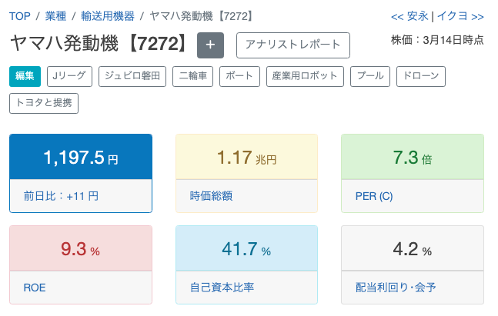
Task: Select the ボート tag
Action: (239, 76)
